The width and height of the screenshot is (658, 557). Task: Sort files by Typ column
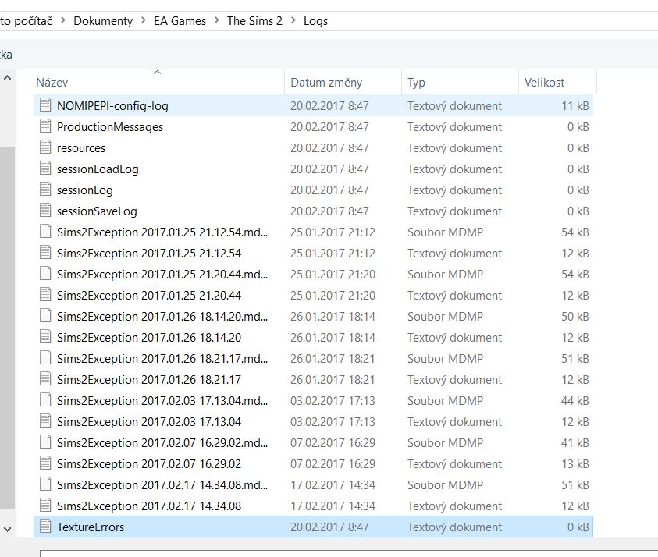pos(416,82)
